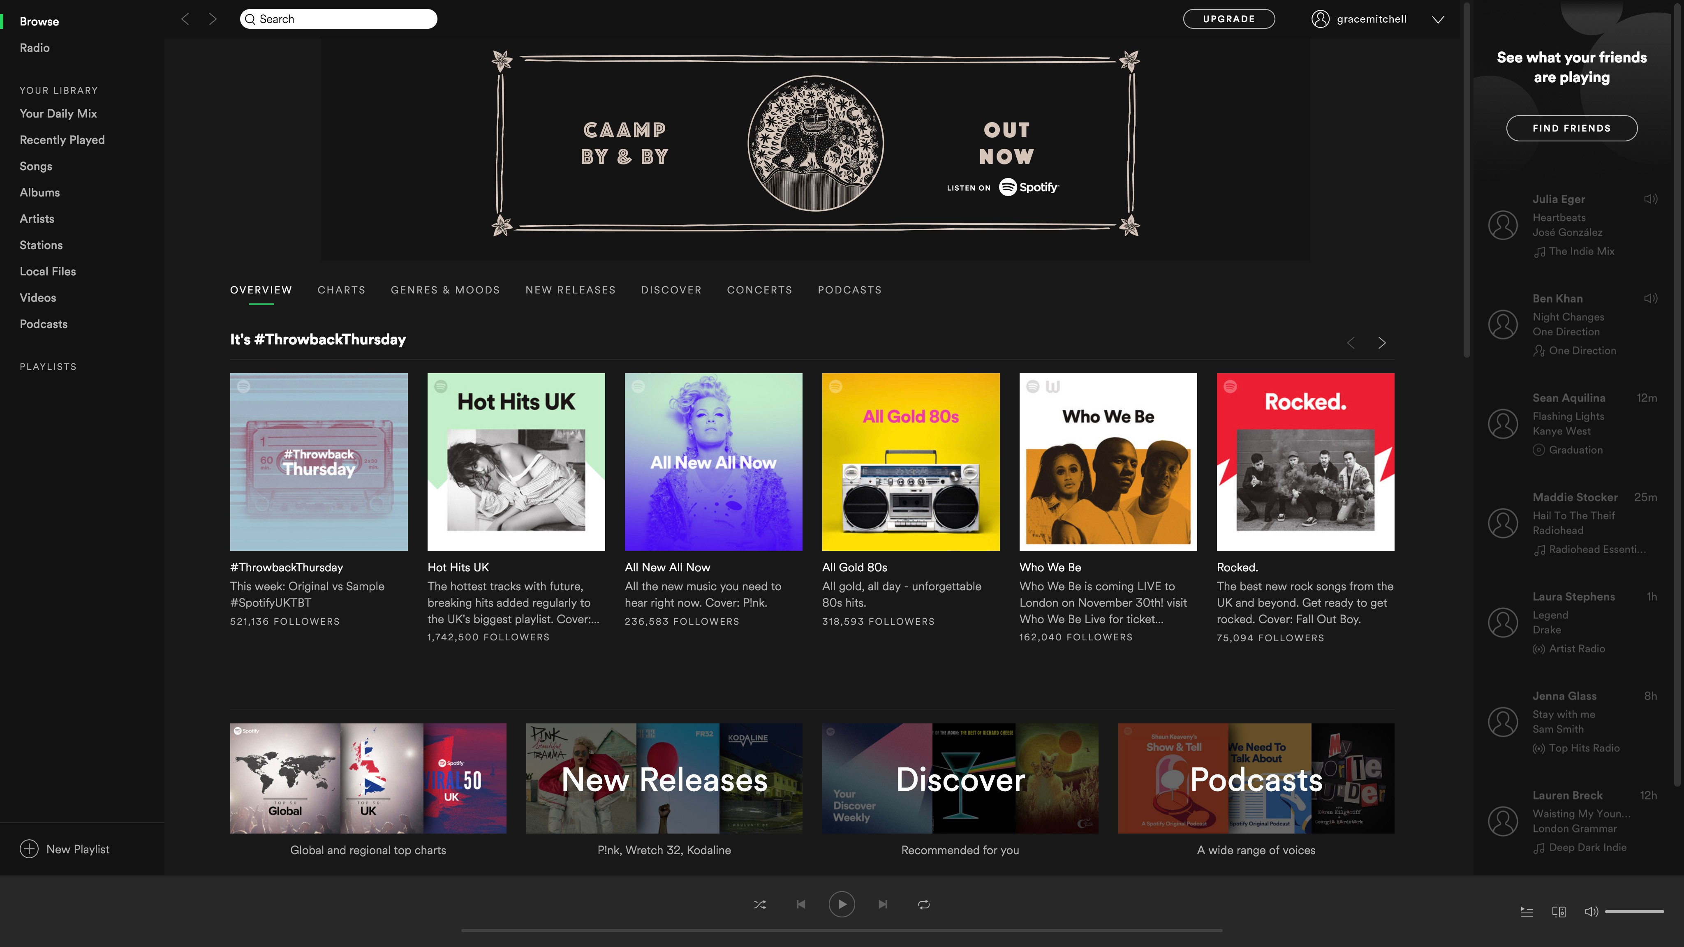
Task: Click Jenna Glass's profile avatar
Action: point(1503,721)
